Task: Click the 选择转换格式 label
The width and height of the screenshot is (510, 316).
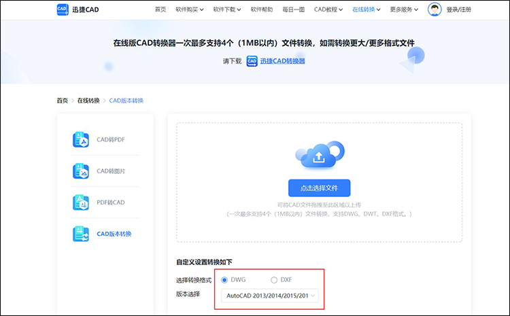Action: 194,280
